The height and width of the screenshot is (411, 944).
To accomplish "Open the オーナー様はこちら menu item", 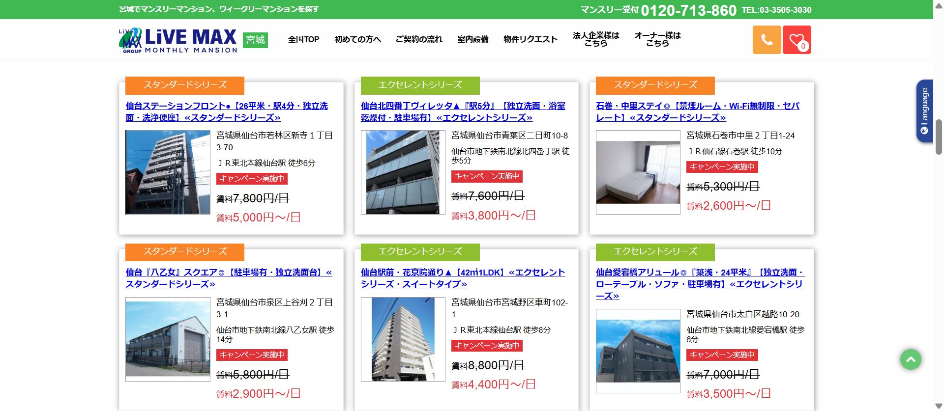I will pos(657,39).
